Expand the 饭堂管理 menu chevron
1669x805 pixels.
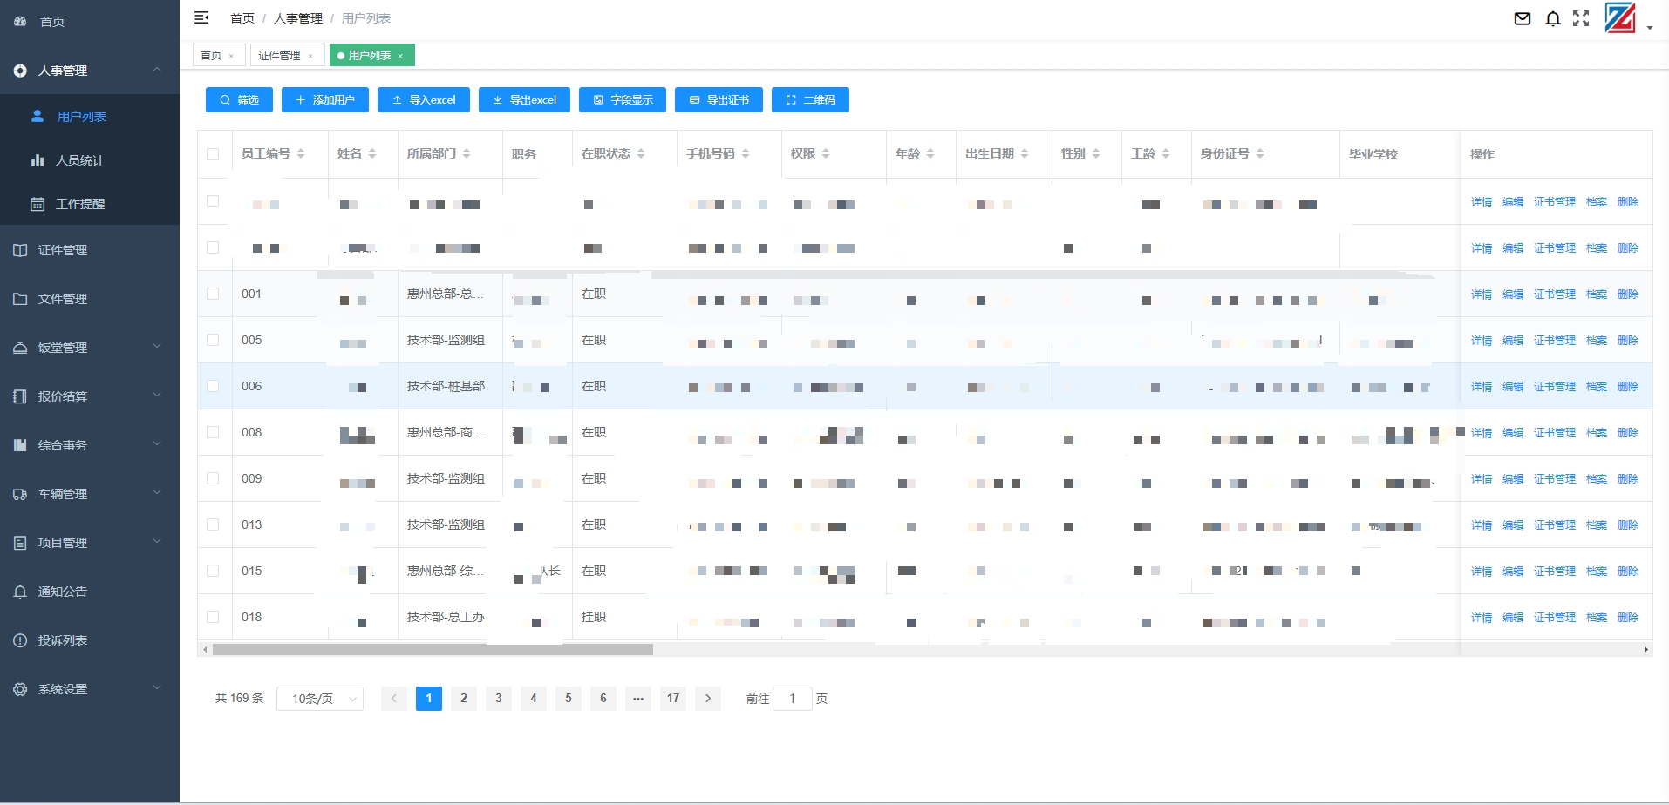(x=157, y=346)
